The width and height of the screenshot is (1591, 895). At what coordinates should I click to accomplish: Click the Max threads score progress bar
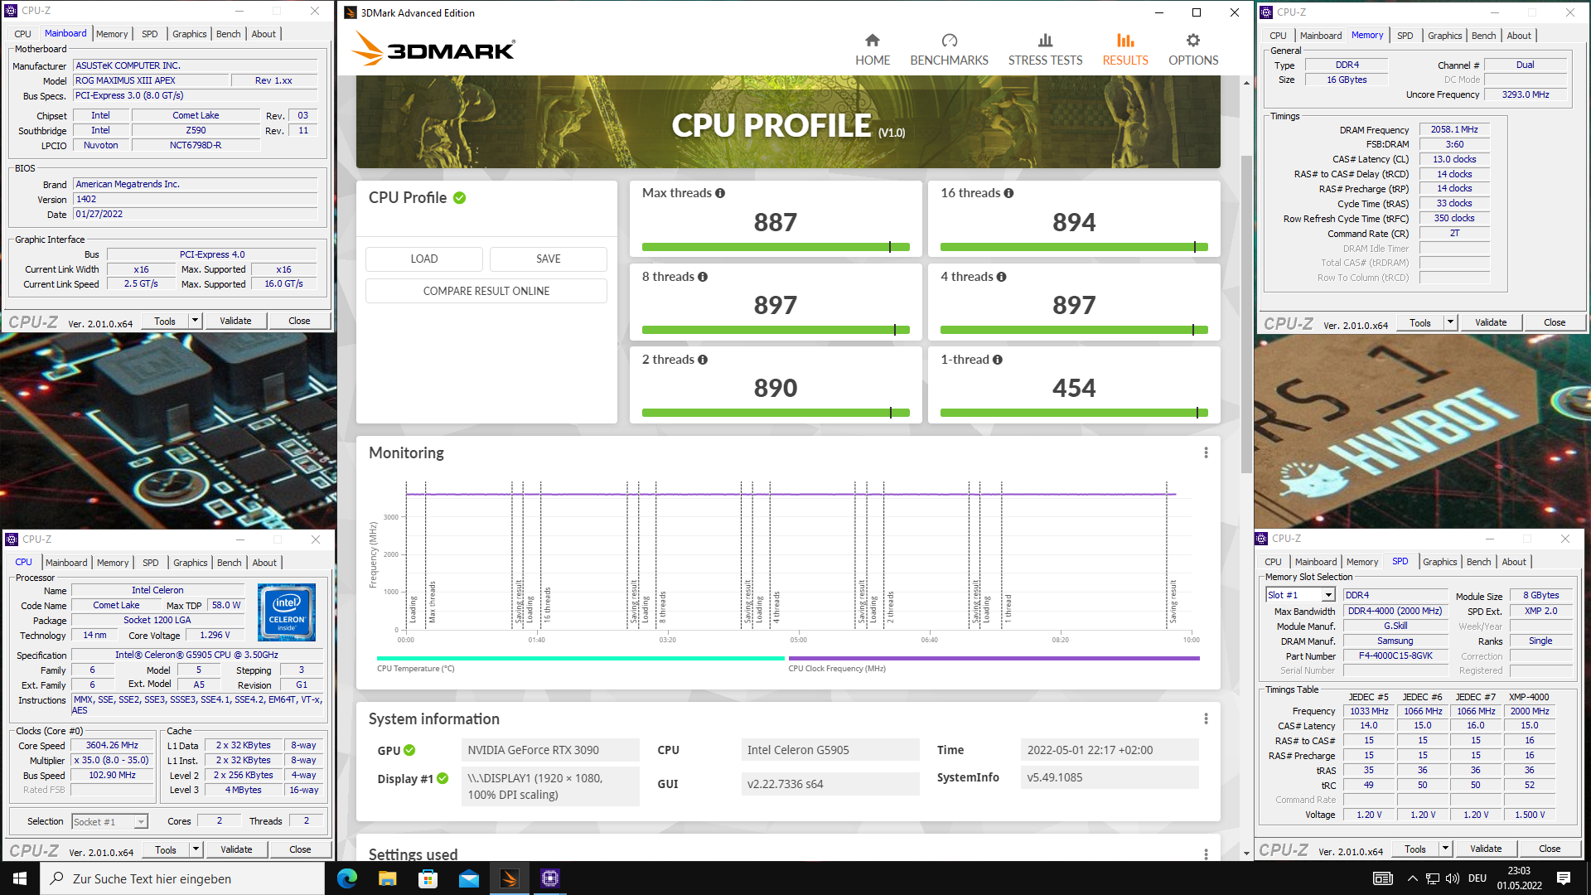[x=776, y=247]
